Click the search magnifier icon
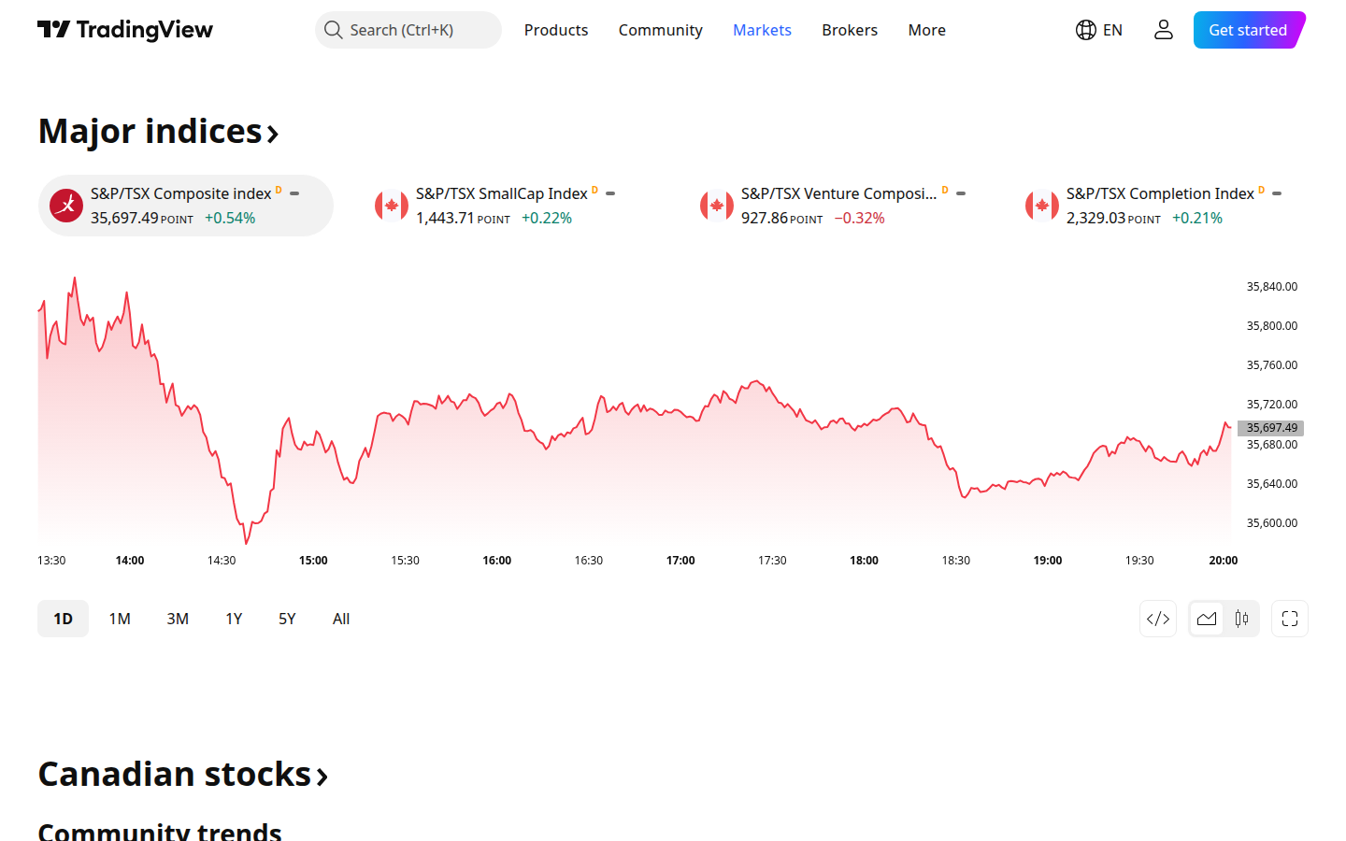This screenshot has height=841, width=1346. coord(333,30)
